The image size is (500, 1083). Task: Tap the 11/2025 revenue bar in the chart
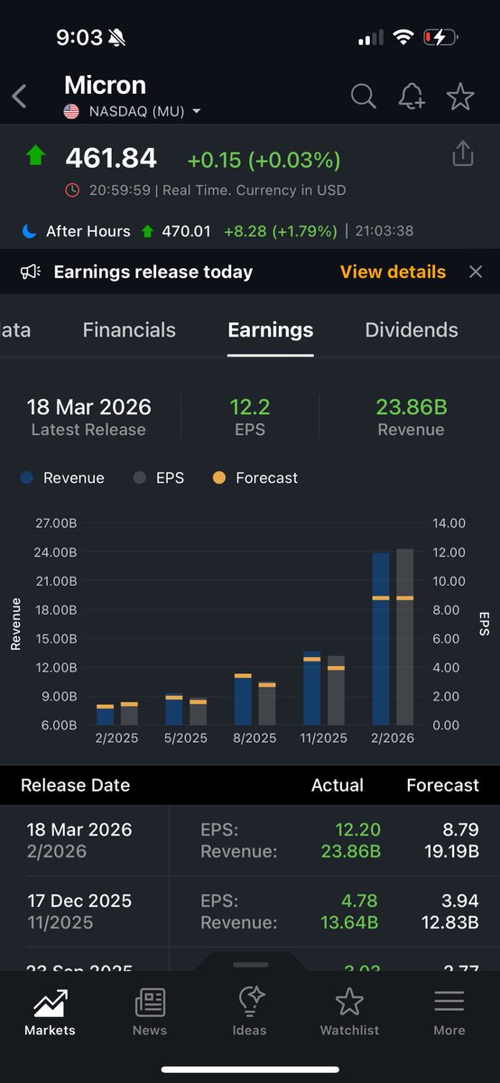tap(311, 688)
